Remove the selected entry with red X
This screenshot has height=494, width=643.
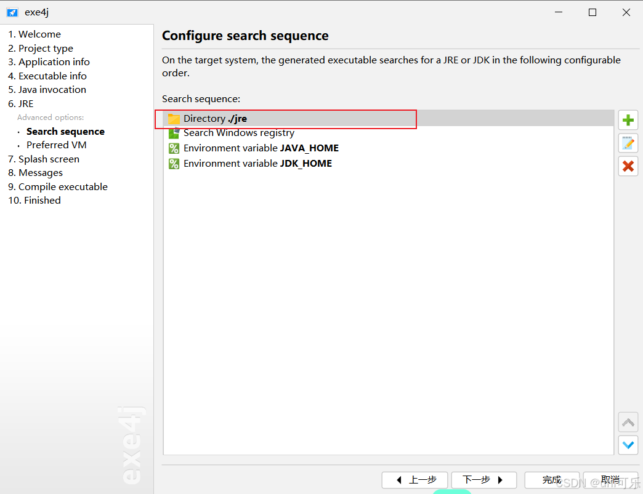click(x=628, y=166)
